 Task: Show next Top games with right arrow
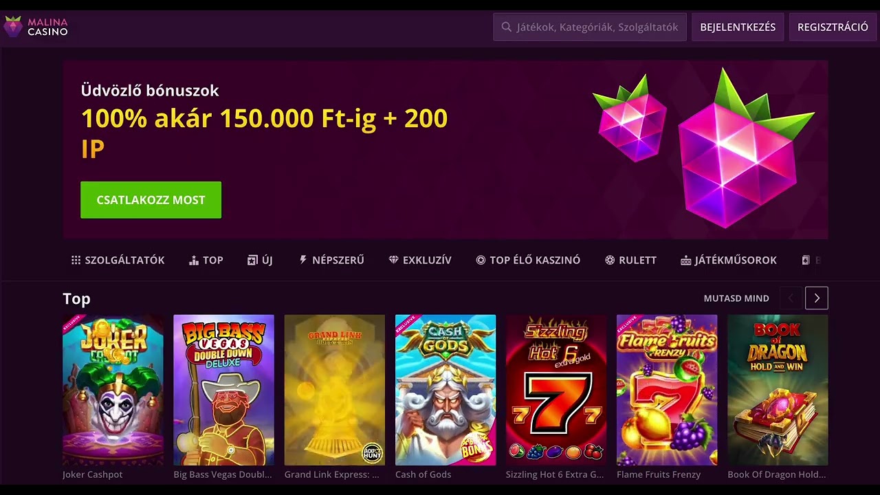click(x=817, y=298)
